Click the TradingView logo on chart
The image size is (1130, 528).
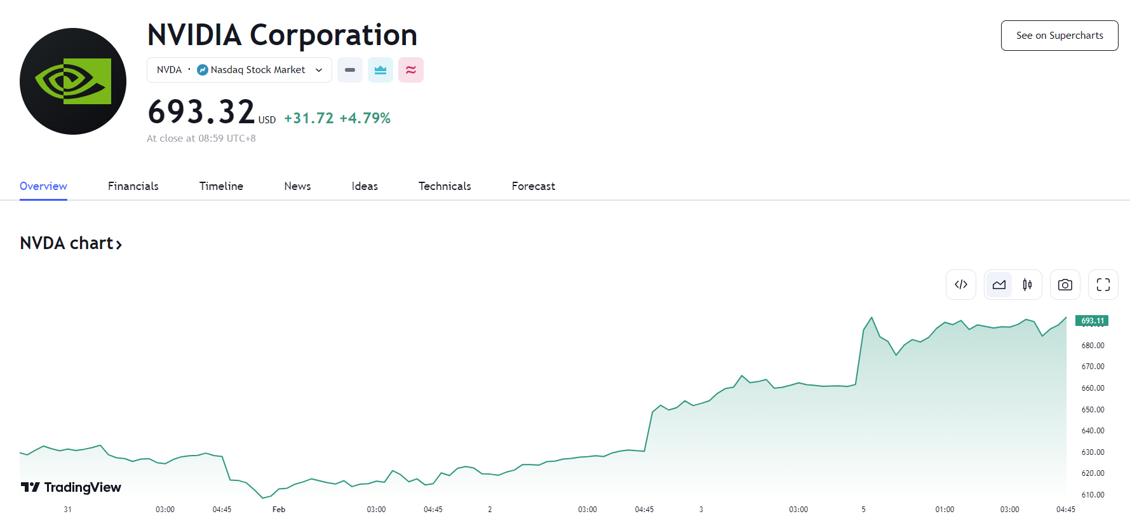click(71, 487)
